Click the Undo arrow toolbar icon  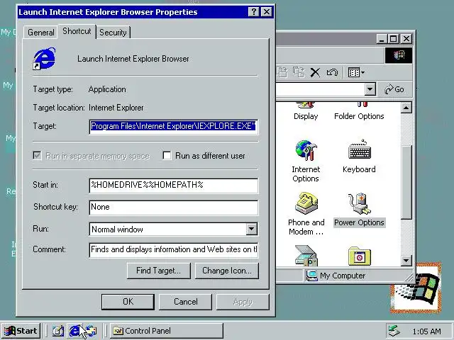[332, 72]
